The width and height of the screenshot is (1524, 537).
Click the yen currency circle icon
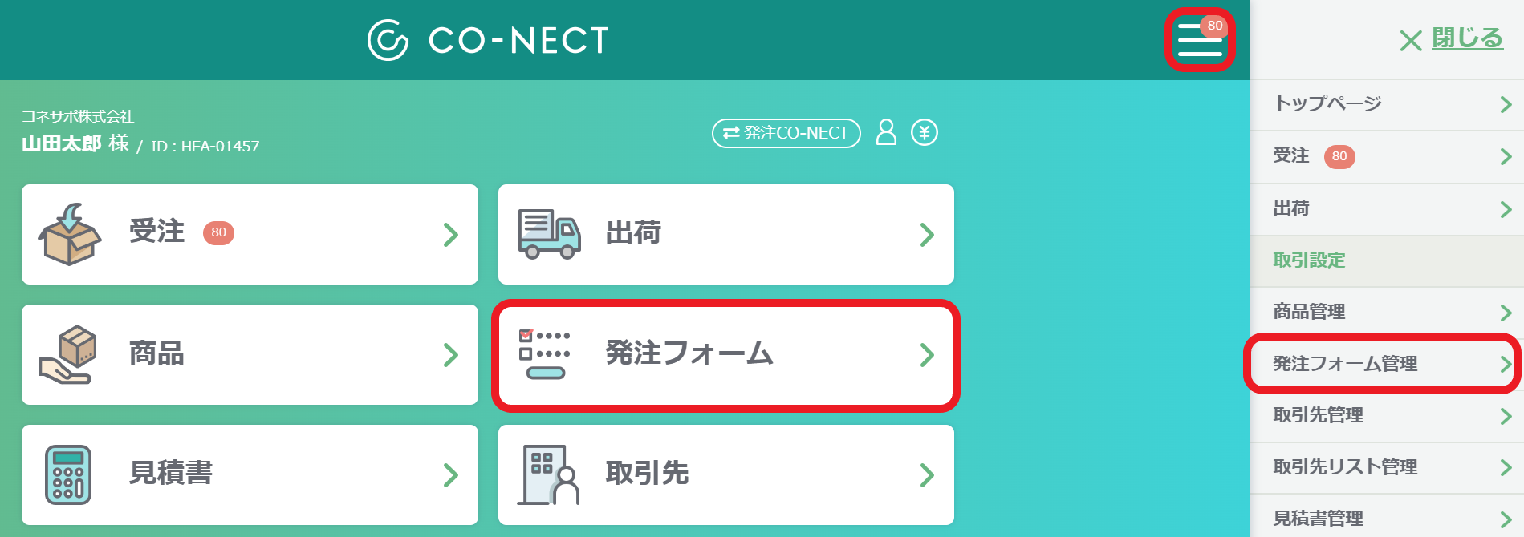(x=925, y=132)
